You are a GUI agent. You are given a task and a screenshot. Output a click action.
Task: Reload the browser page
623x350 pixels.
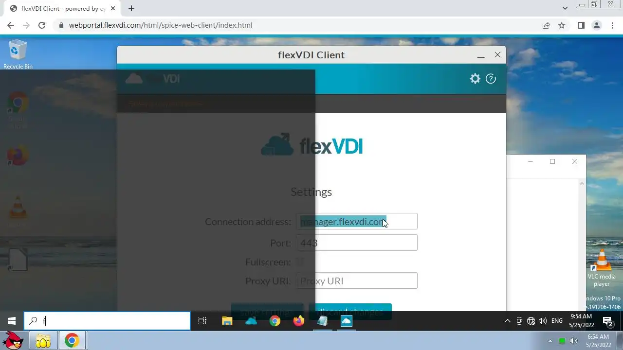(x=42, y=25)
